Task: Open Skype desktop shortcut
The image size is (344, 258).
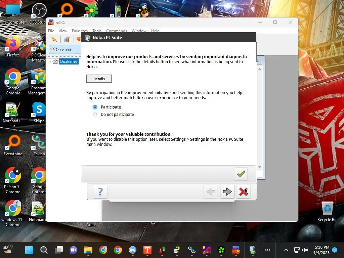Action: pos(39,113)
